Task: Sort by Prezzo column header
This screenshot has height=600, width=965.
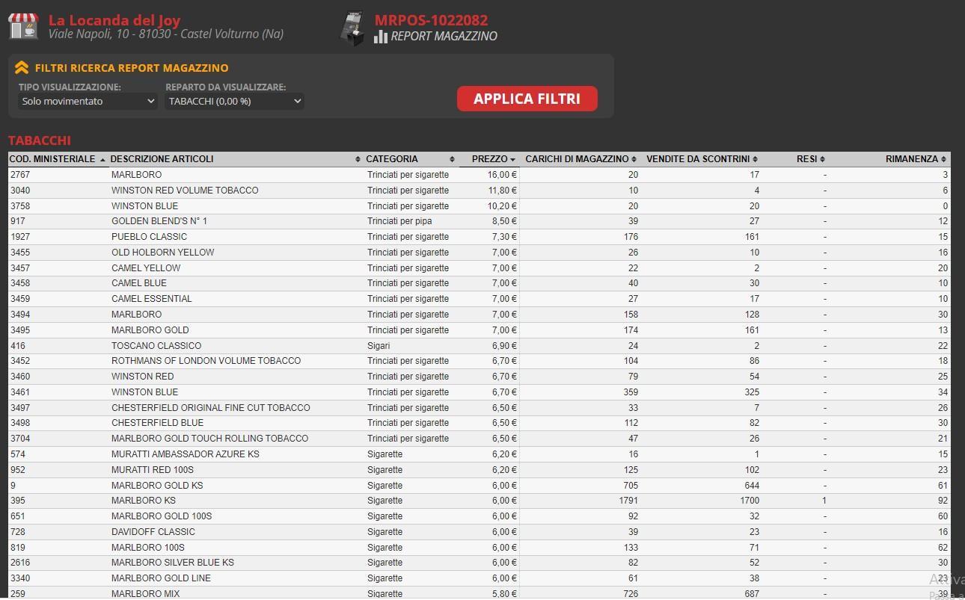Action: (x=489, y=159)
